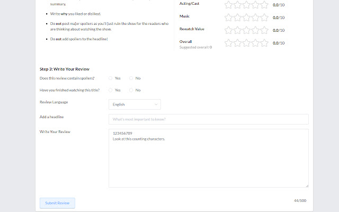The image size is (339, 212).
Task: Click second star in Acting/Cast rating
Action: click(x=237, y=5)
